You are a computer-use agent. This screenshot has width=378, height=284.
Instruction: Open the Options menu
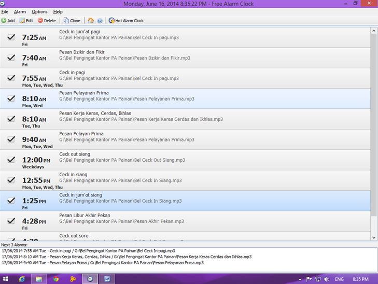pyautogui.click(x=39, y=12)
